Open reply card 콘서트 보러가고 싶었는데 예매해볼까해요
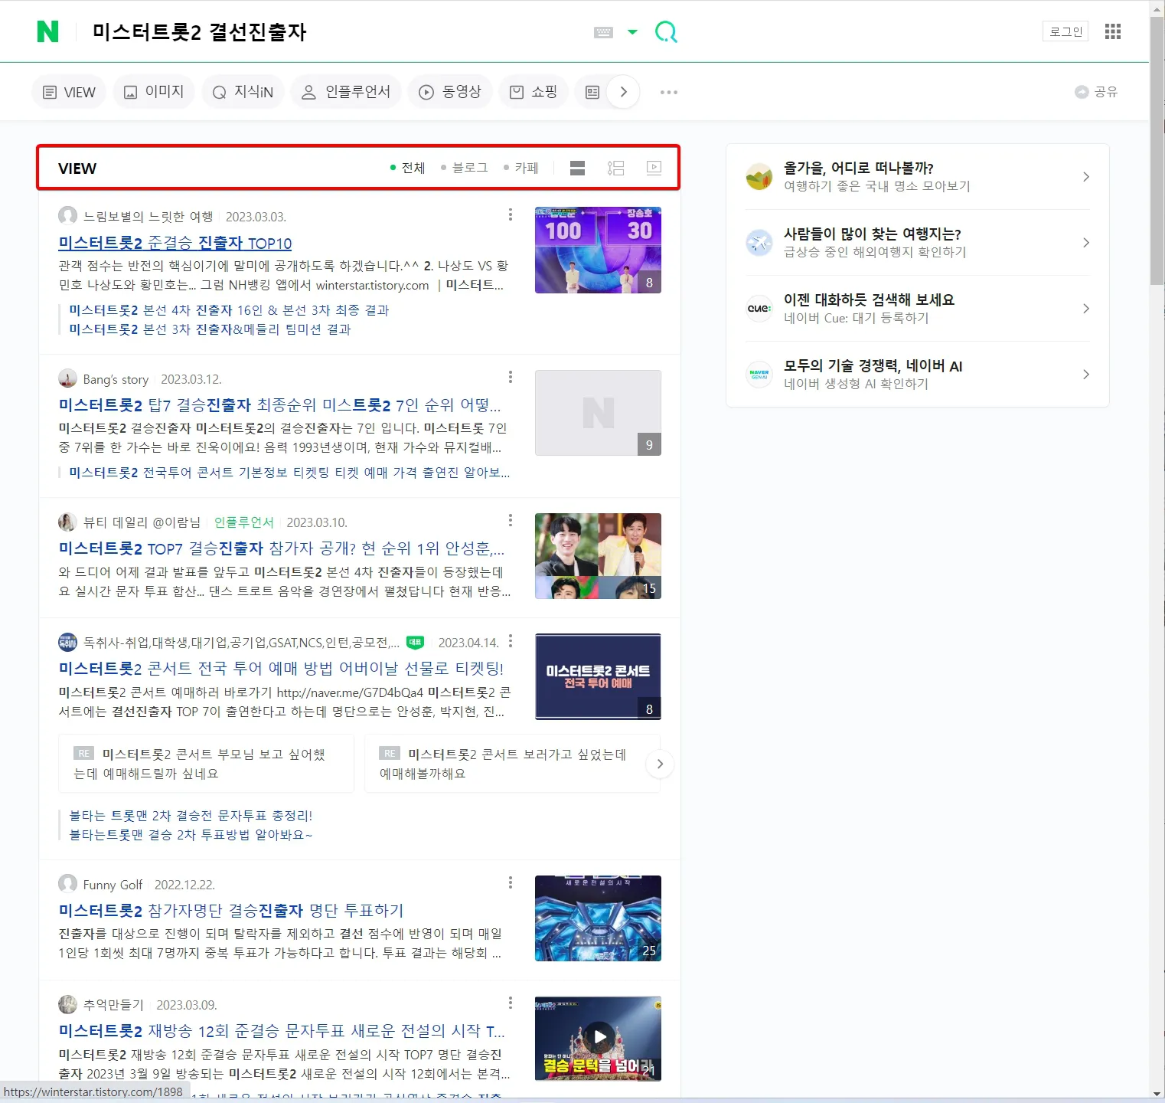 511,764
